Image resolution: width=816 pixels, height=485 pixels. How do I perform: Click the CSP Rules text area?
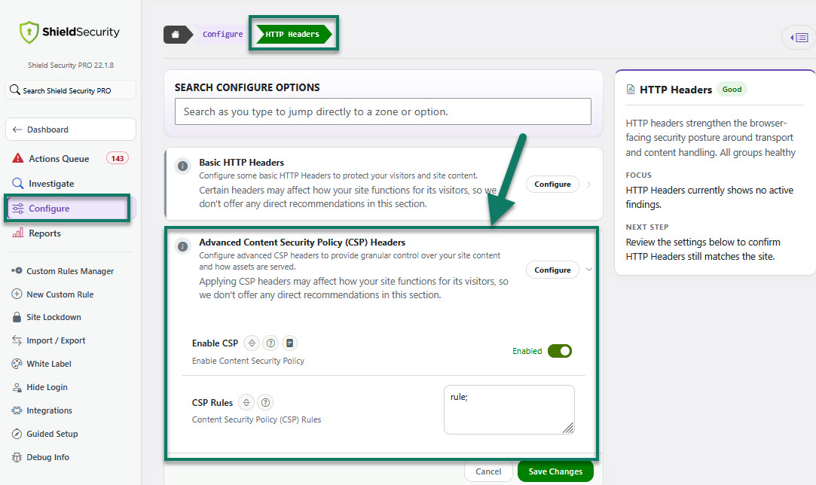click(509, 410)
